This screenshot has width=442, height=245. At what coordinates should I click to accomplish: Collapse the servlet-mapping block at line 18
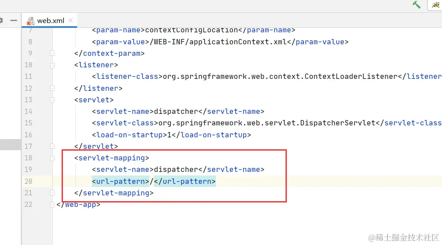click(52, 158)
